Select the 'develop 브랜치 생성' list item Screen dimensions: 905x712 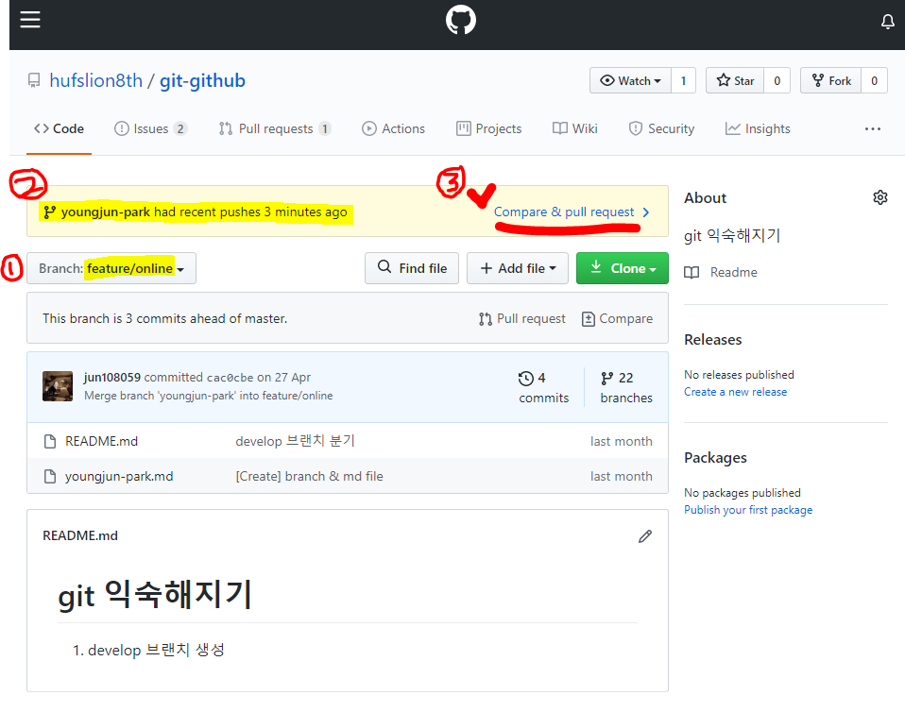(x=156, y=651)
